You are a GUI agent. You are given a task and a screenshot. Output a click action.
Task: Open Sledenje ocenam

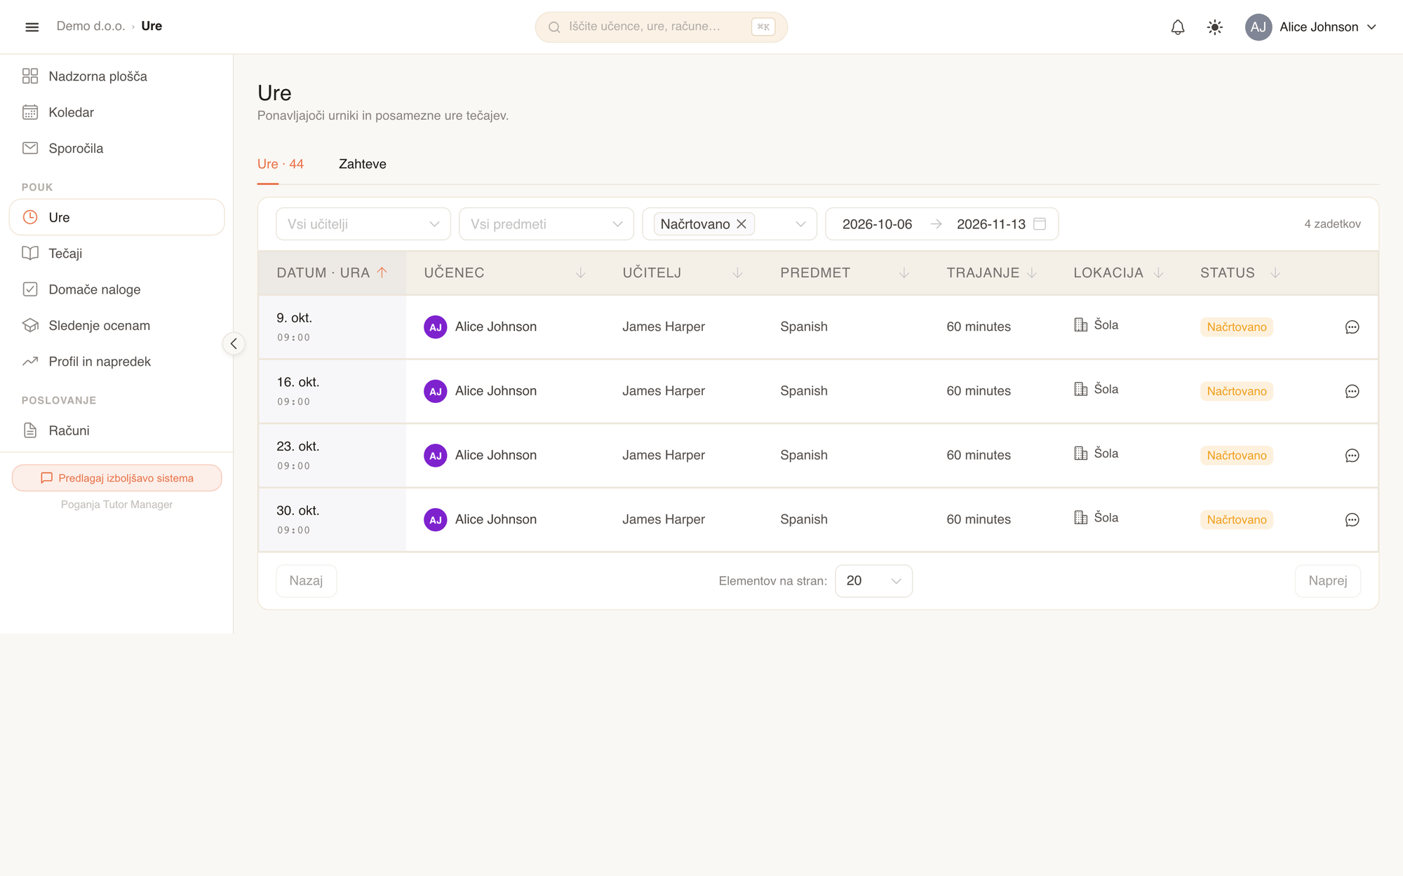tap(116, 325)
